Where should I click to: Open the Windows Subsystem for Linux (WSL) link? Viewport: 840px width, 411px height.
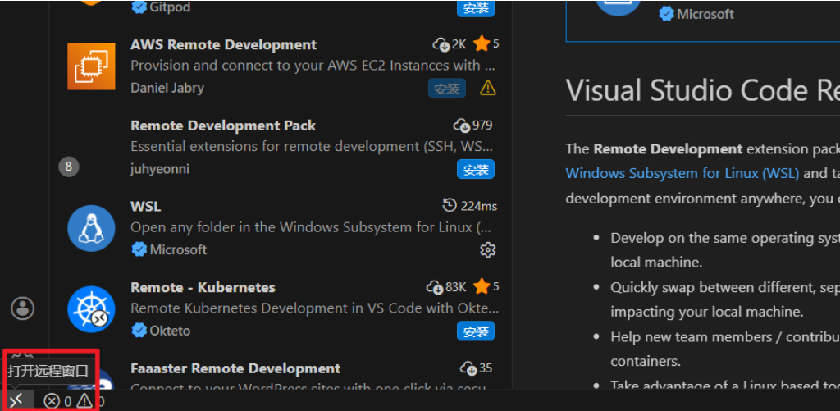[682, 173]
